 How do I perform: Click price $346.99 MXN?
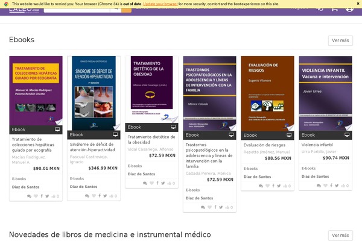[x=103, y=168]
